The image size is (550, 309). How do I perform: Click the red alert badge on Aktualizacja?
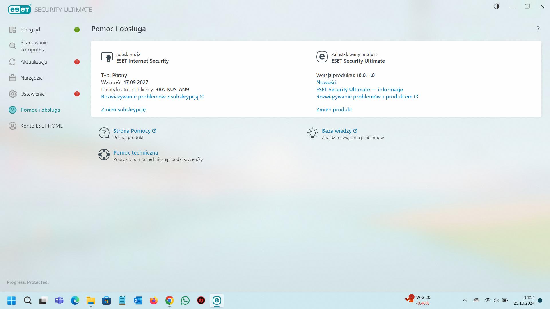pos(77,62)
